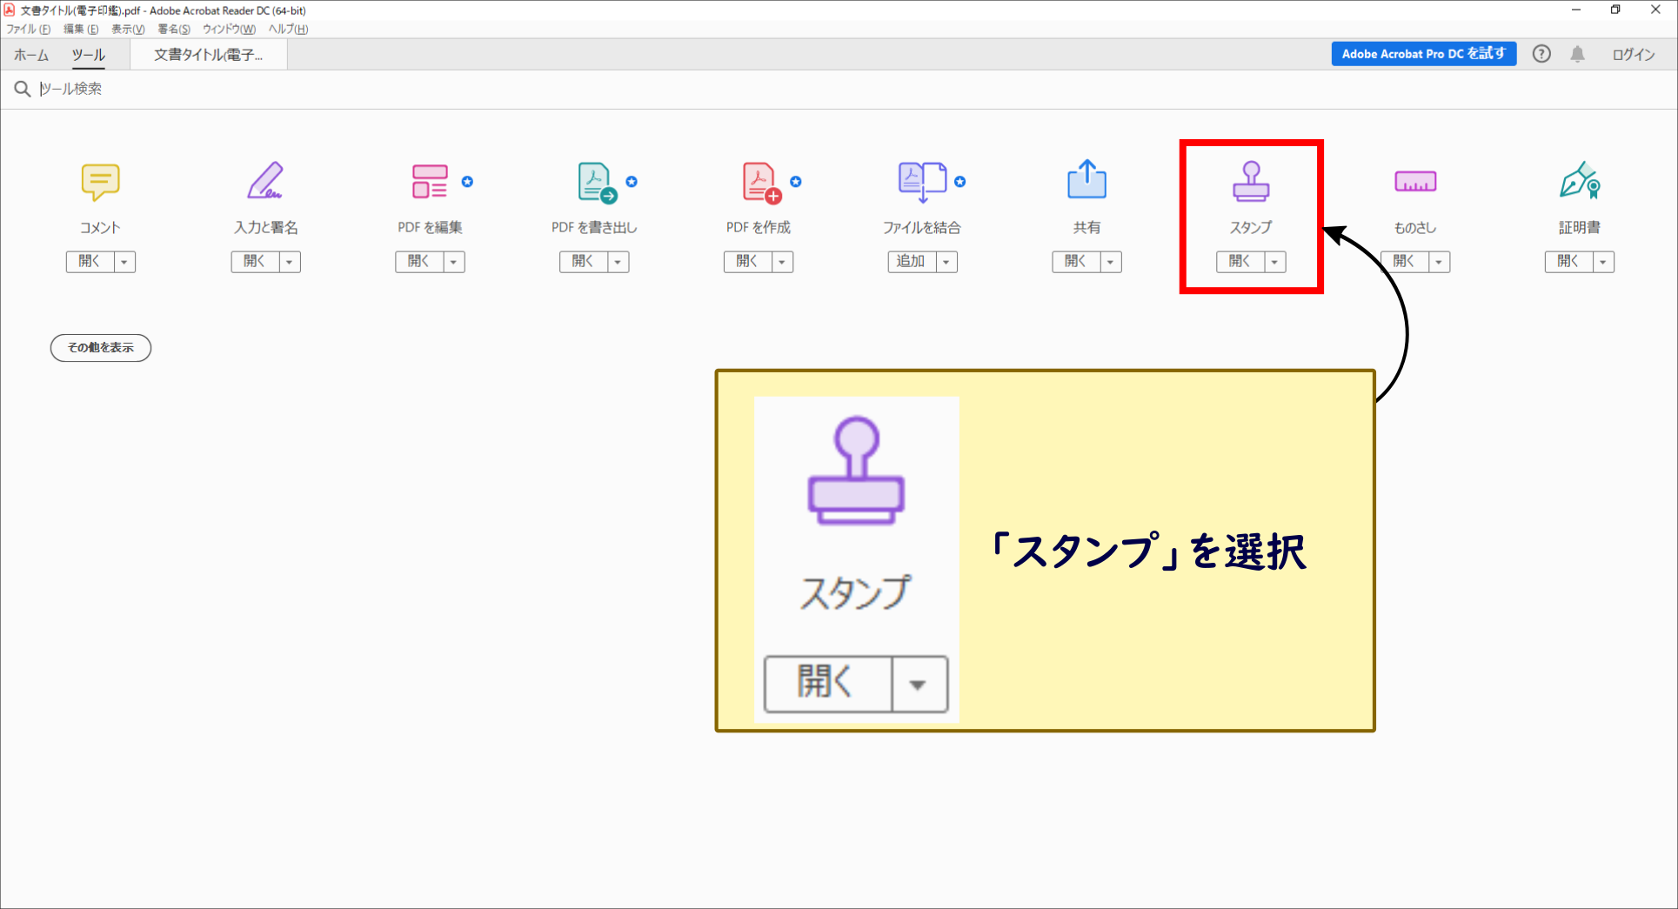Switch to the ホーム (Home) tab
Viewport: 1678px width, 909px height.
(x=31, y=55)
